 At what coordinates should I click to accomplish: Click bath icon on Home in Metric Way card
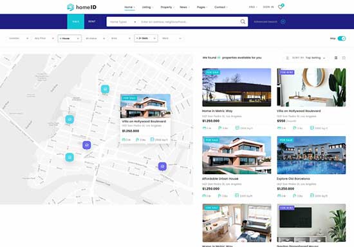pos(220,128)
